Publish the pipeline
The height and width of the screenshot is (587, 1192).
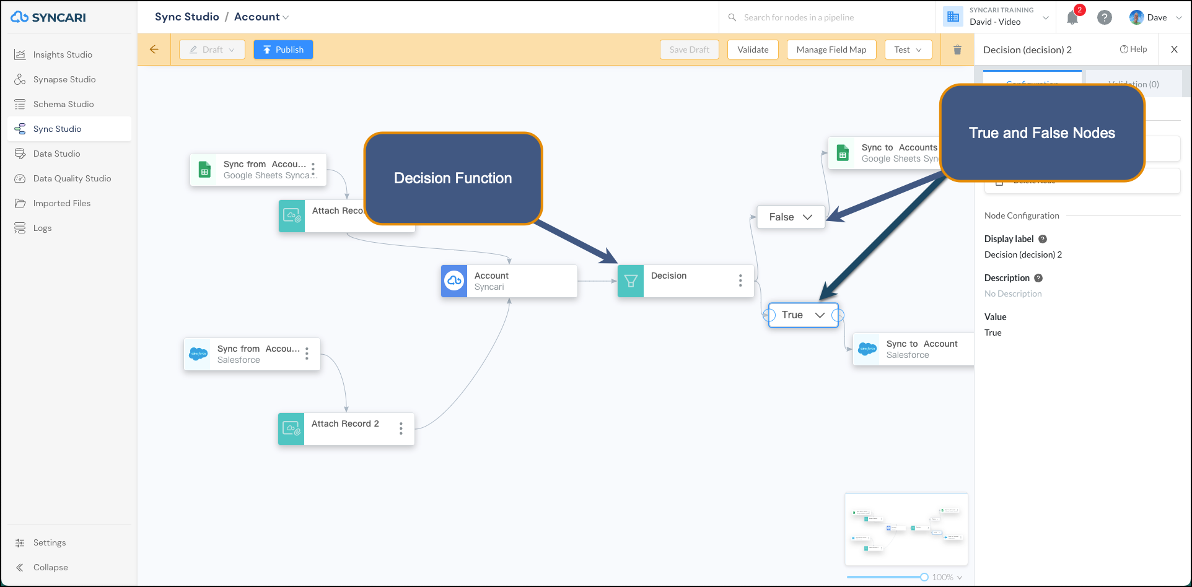pyautogui.click(x=283, y=50)
